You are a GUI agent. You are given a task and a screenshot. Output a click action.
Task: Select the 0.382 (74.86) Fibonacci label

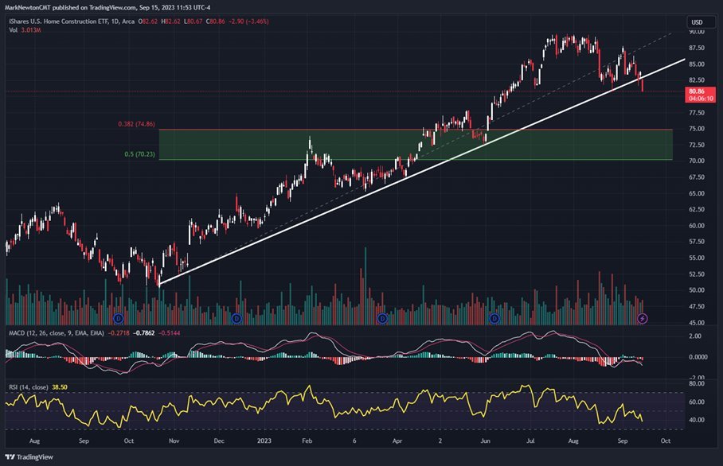pos(136,124)
